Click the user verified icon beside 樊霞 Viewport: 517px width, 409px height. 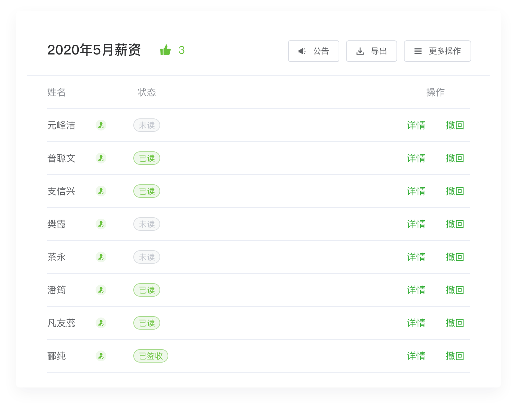(101, 224)
